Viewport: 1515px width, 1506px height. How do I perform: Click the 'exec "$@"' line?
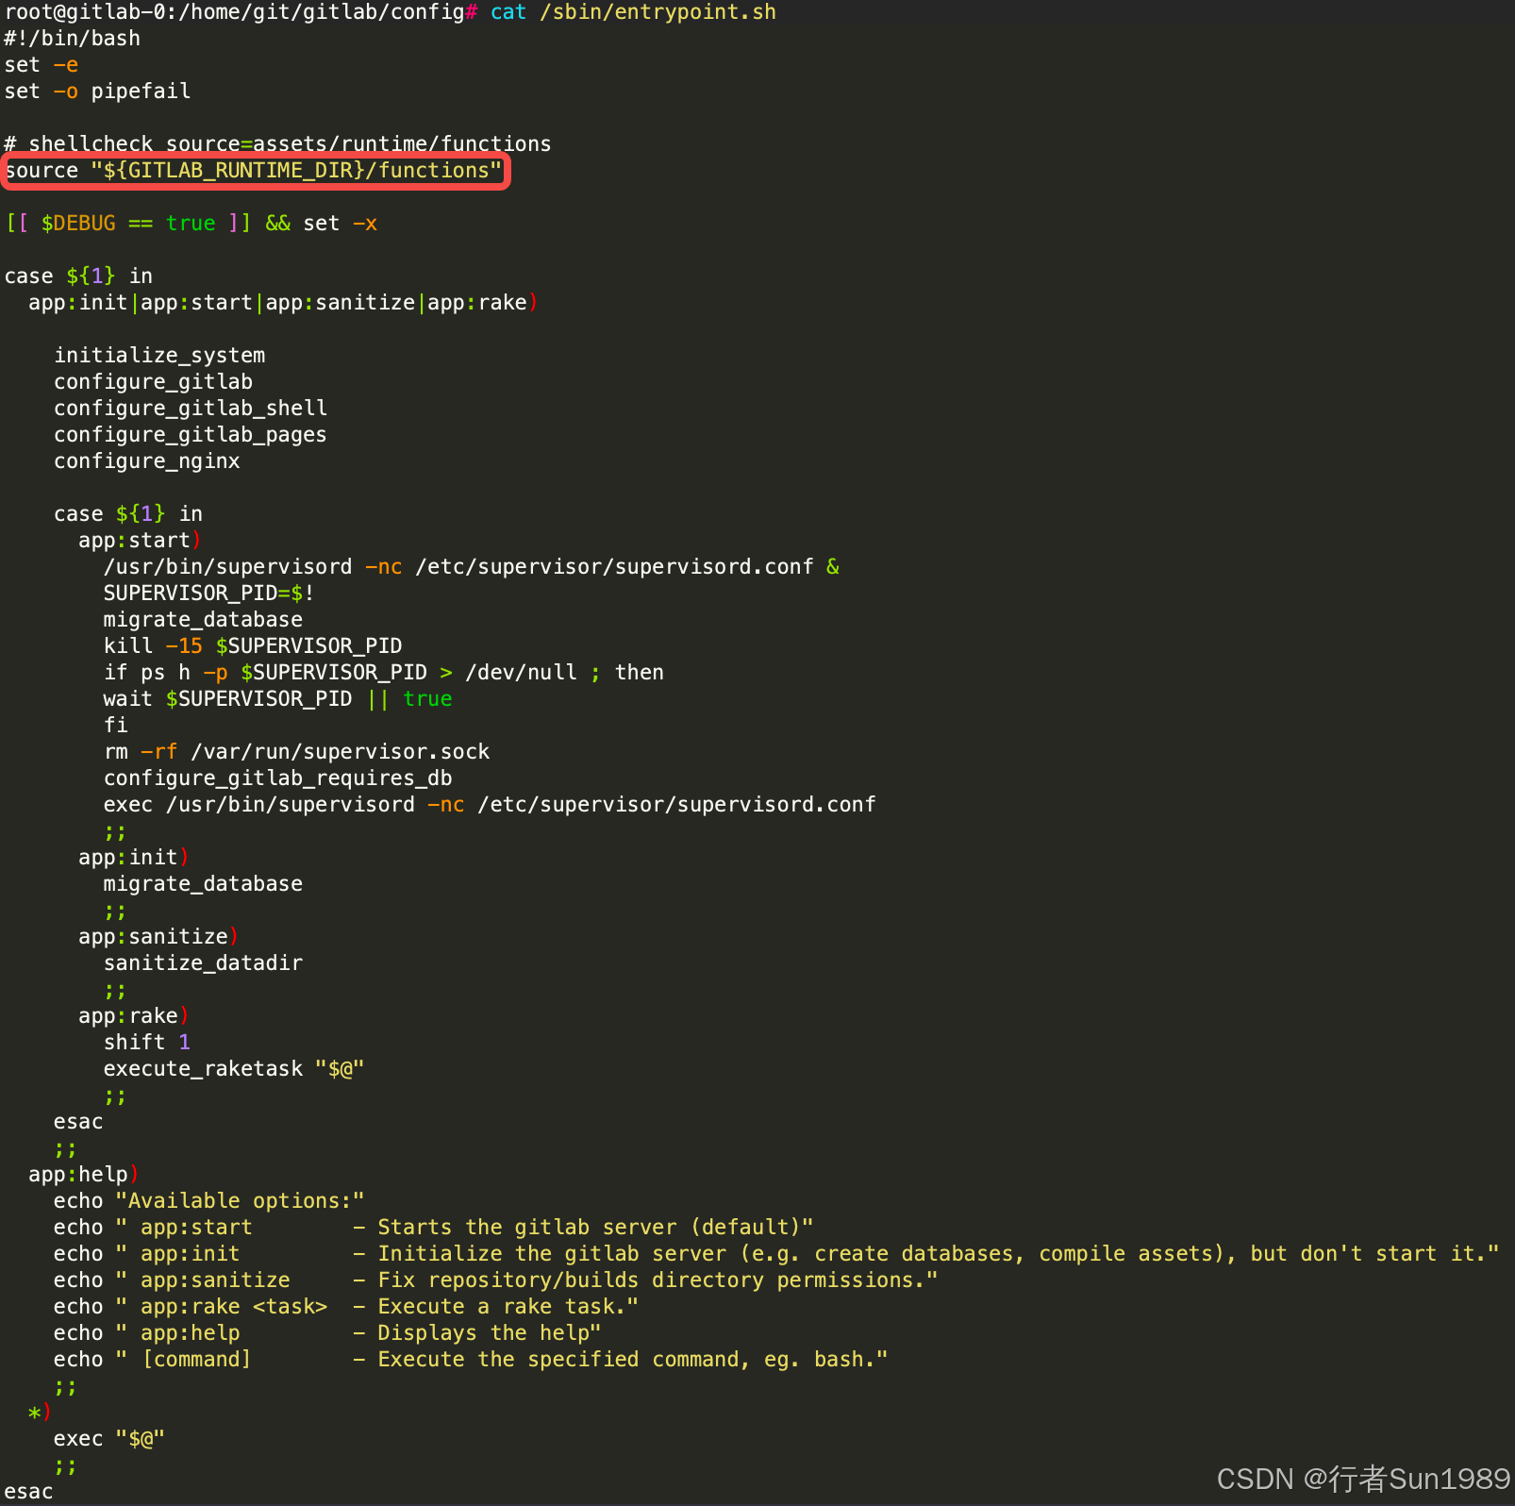[109, 1439]
